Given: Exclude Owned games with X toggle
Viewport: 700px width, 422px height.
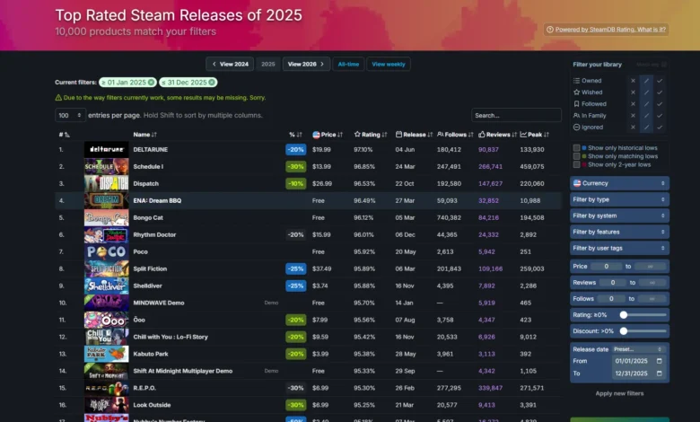Looking at the screenshot, I should 633,81.
